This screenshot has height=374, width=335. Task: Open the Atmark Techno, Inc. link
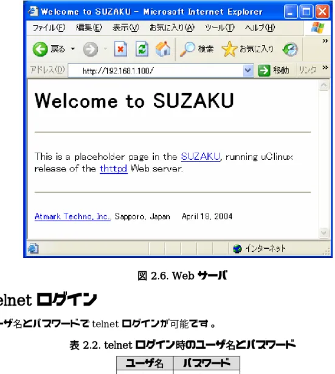(72, 216)
